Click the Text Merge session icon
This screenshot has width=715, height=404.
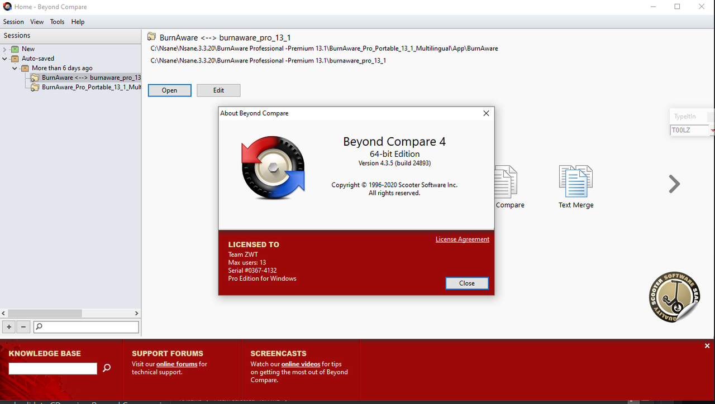575,181
